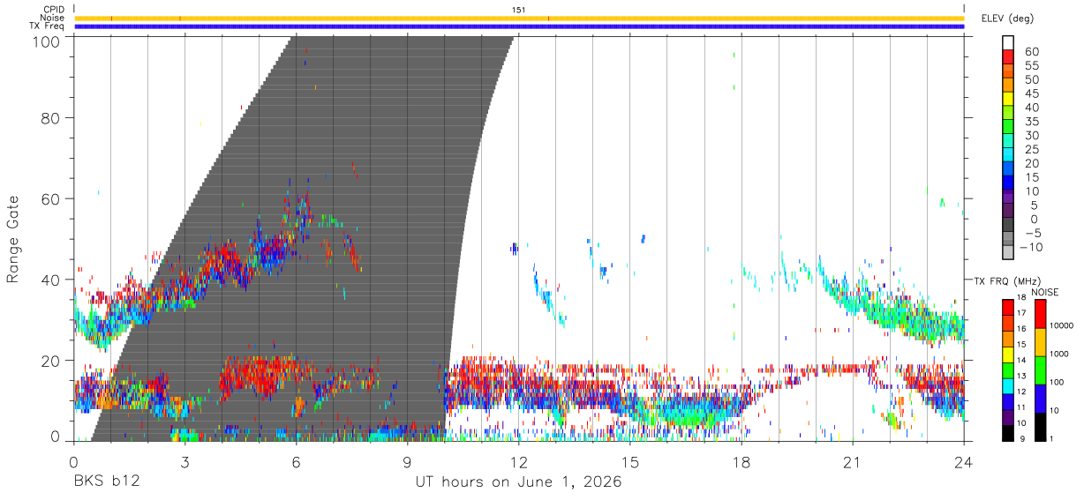
Task: Click the UT hours on June 1, 2026 title
Action: [x=519, y=482]
